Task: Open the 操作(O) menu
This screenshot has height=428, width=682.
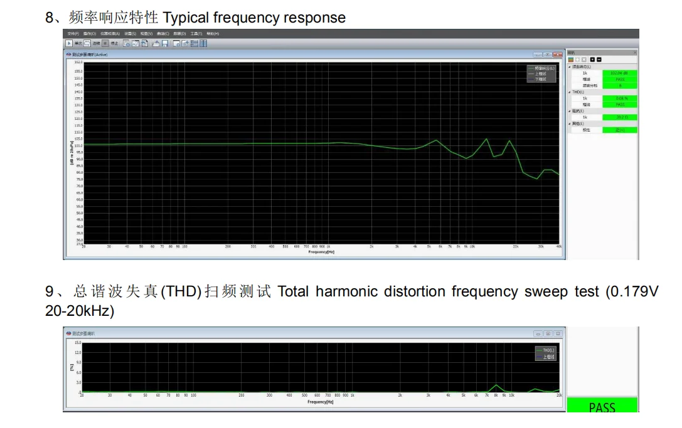Action: click(90, 33)
